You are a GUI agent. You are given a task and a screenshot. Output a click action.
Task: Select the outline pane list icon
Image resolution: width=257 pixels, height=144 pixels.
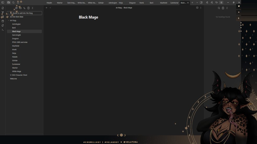coord(221,2)
